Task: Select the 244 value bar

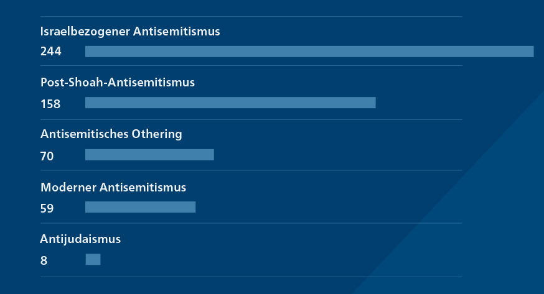Action: [x=309, y=52]
